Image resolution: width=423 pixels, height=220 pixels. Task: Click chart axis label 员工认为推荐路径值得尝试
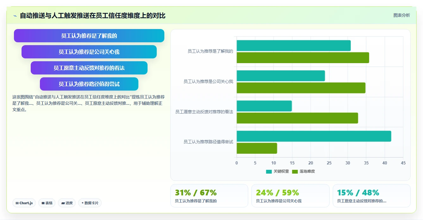tap(208, 142)
